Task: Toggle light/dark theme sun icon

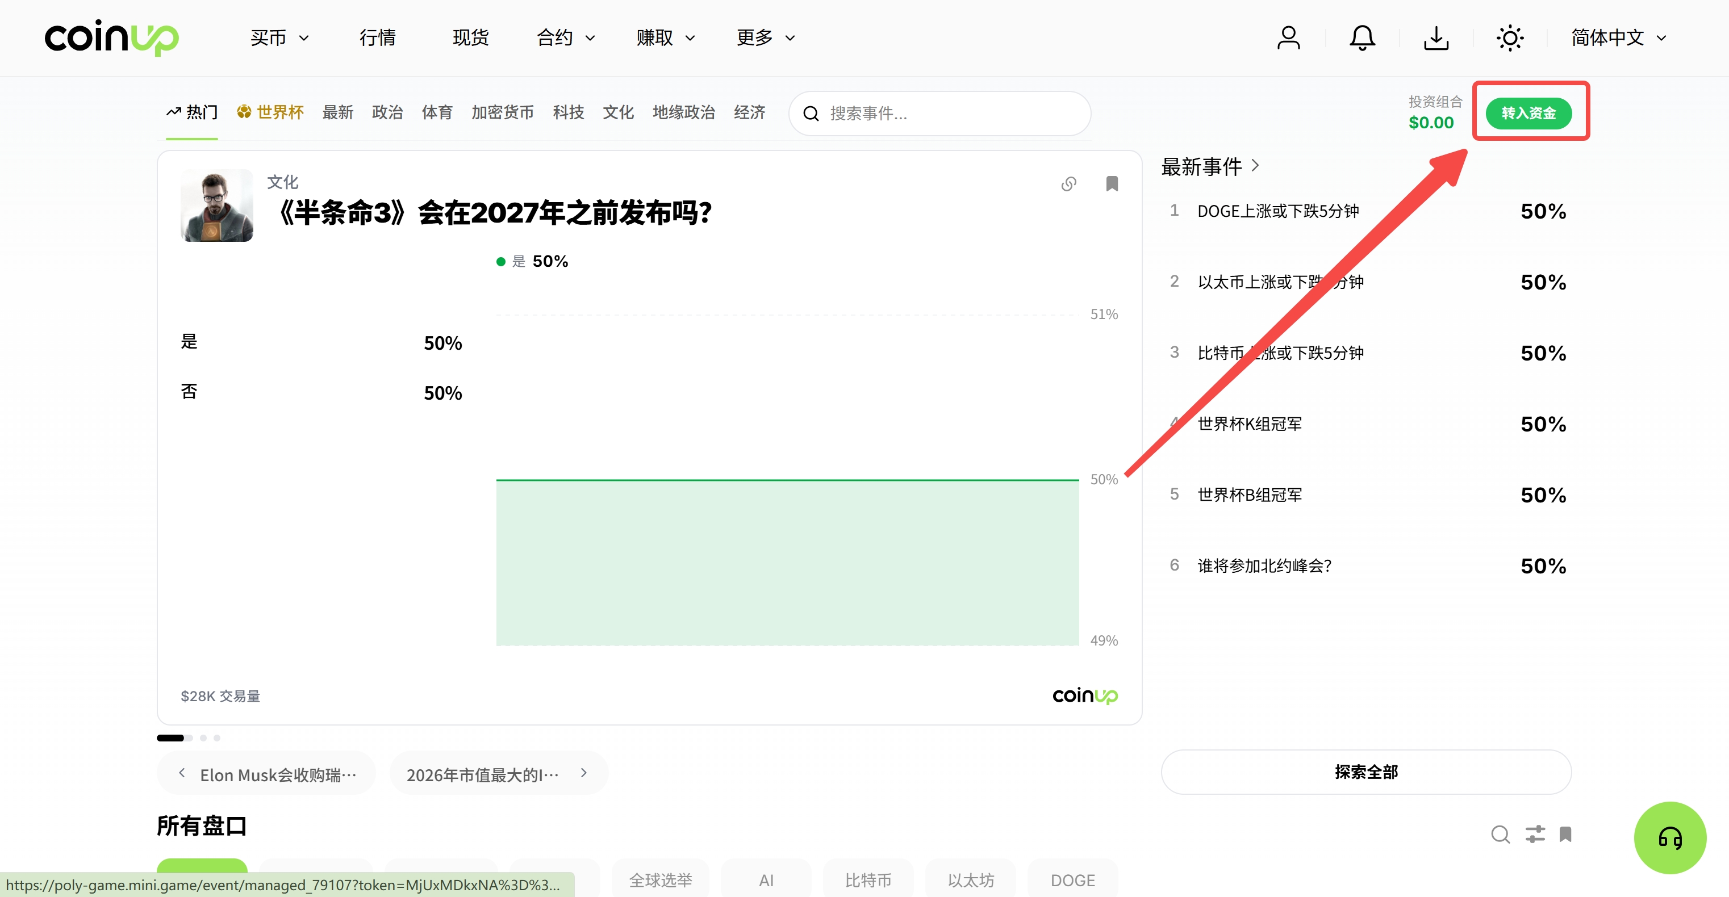Action: point(1510,37)
